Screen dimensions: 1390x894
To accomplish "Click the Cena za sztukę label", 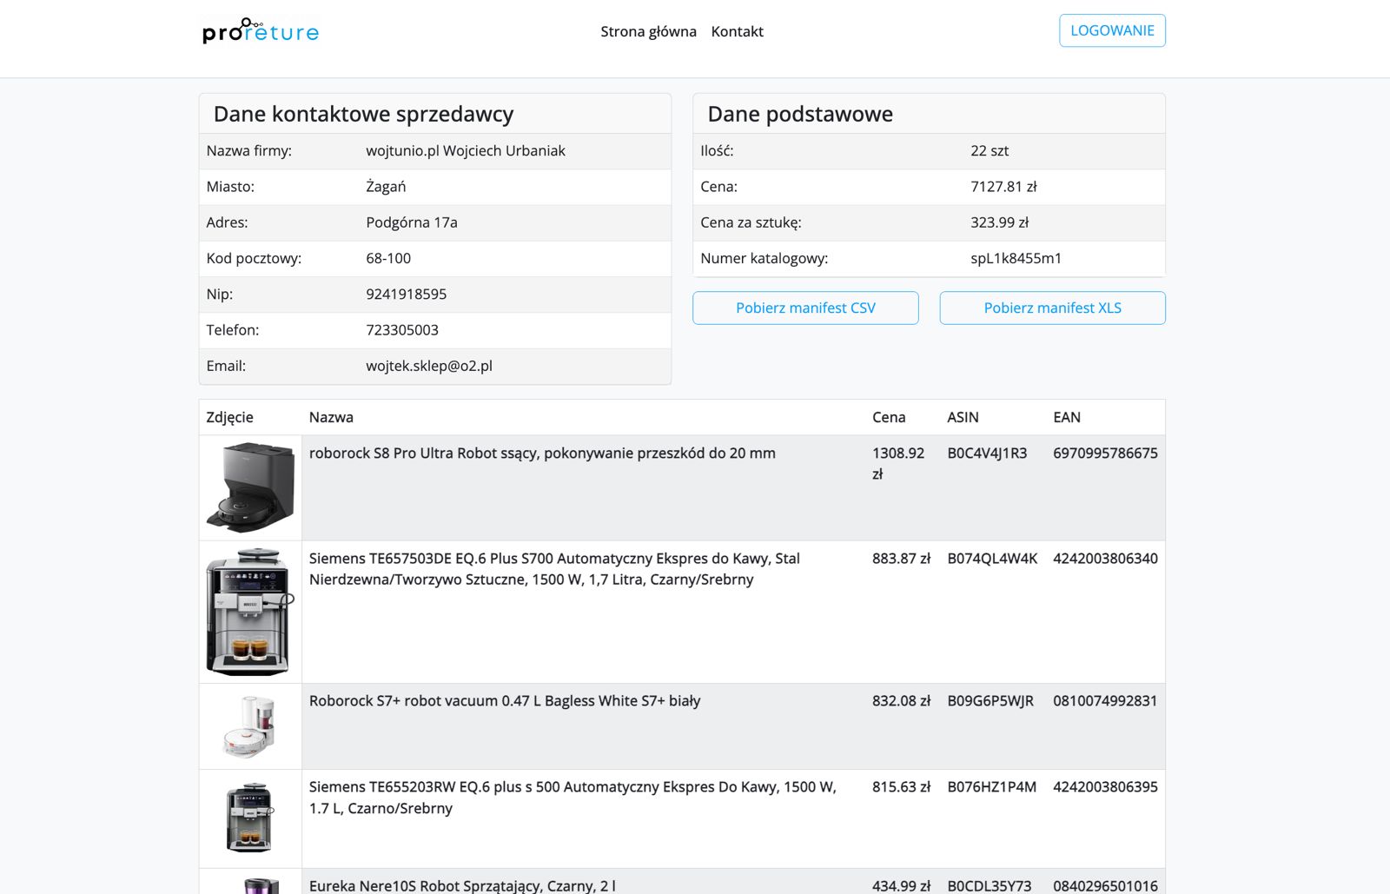I will coord(751,222).
